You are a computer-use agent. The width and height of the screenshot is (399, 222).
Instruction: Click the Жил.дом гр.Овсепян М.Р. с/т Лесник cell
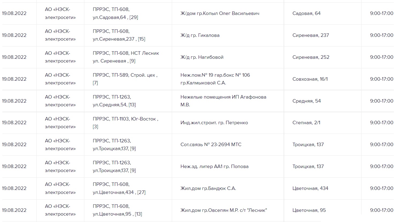coord(224,210)
